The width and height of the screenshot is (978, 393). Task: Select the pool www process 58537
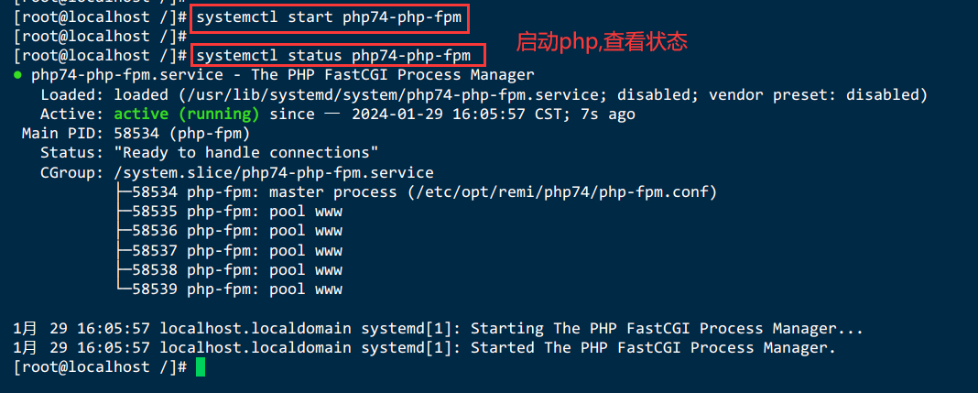click(x=230, y=251)
